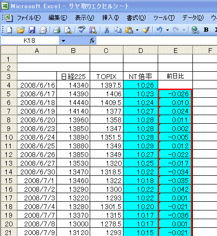Click the Permission icon beside the Save icon

(x=43, y=30)
